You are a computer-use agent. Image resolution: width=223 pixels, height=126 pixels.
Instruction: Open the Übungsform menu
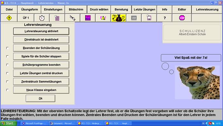click(30, 10)
